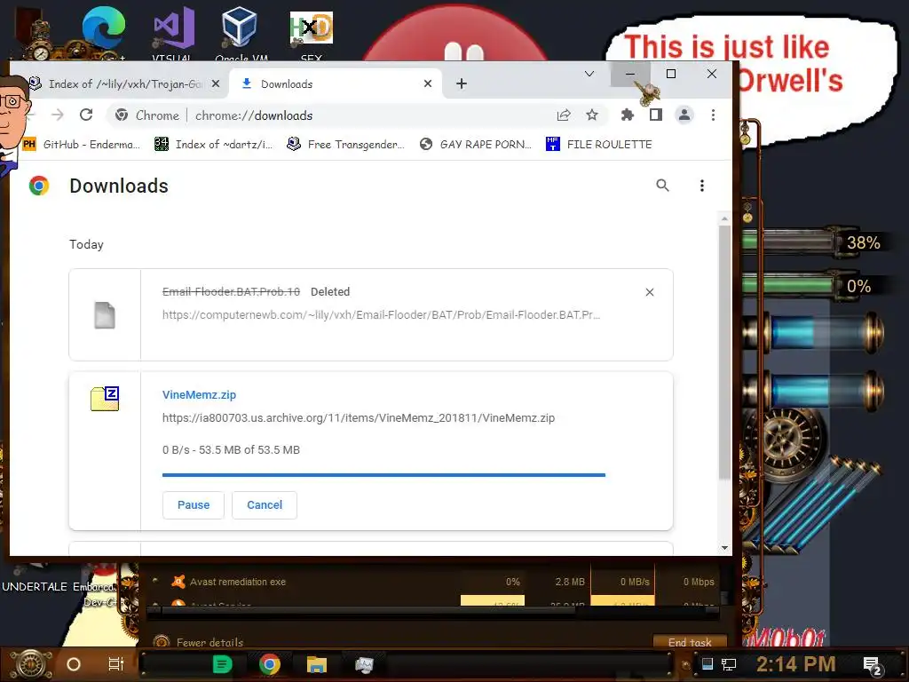Screen dimensions: 909x682
Task: Open a new Chrome tab
Action: [462, 83]
